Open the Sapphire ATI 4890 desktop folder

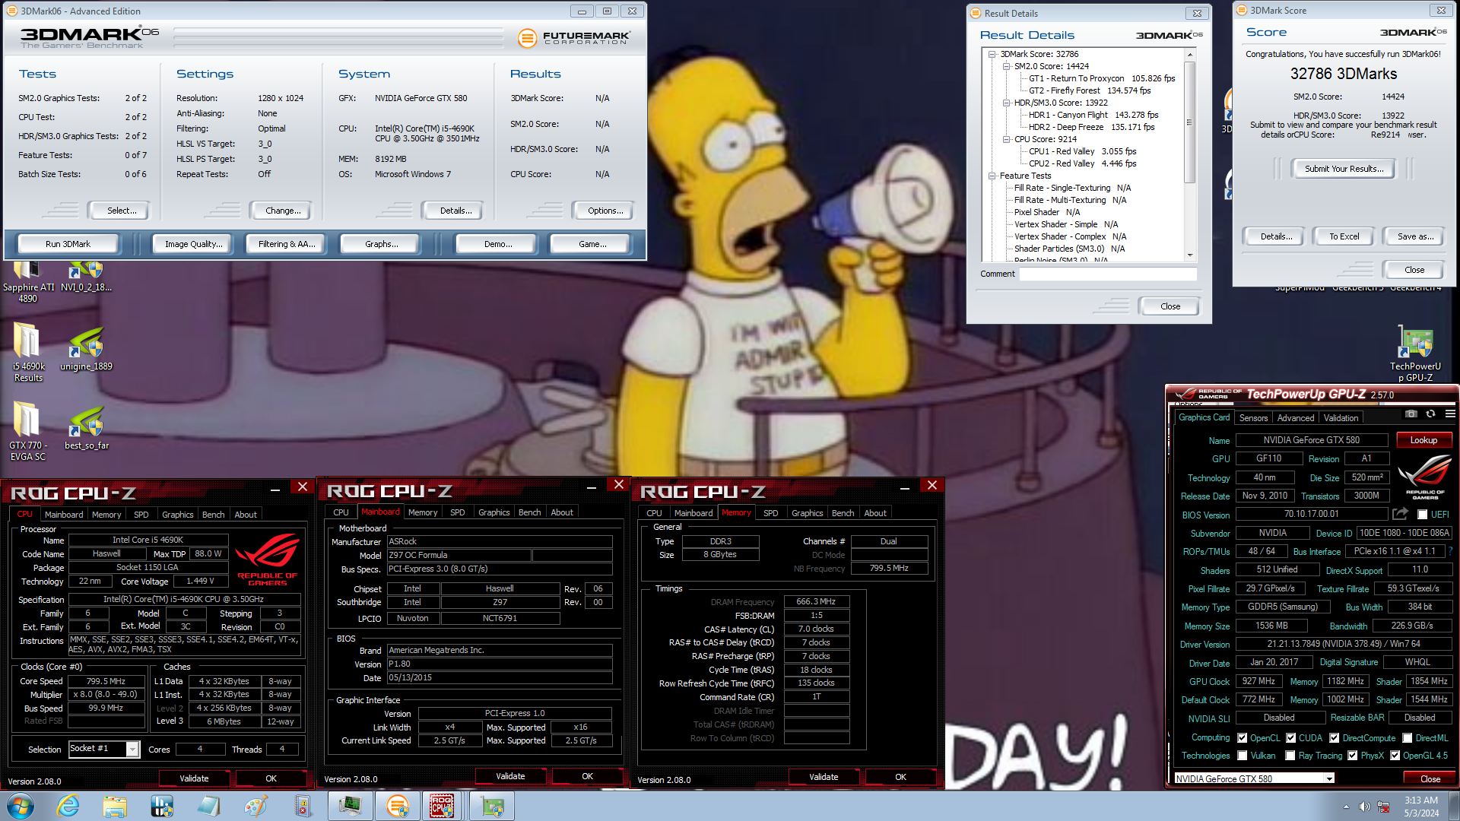28,281
